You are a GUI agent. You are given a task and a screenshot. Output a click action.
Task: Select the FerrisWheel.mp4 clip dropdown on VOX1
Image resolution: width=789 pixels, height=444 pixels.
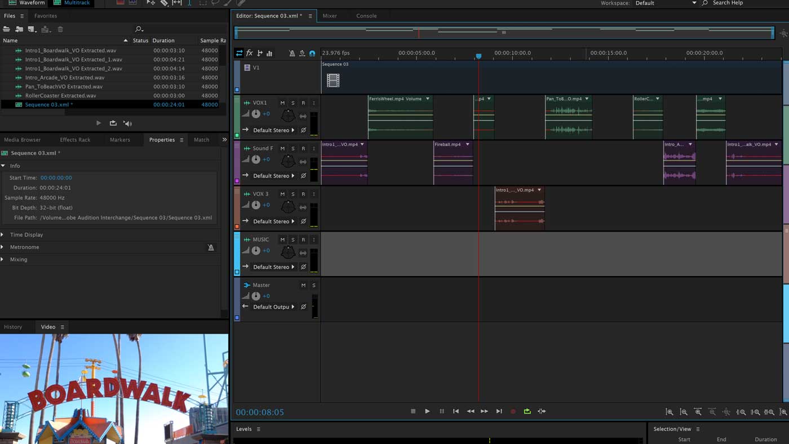427,98
